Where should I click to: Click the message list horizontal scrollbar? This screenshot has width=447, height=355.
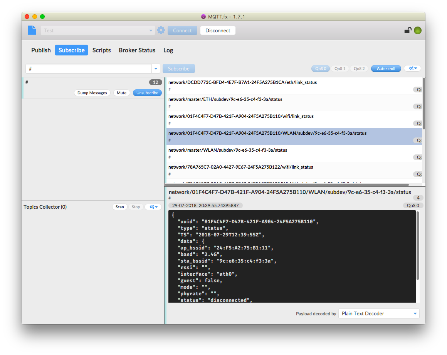click(x=287, y=184)
